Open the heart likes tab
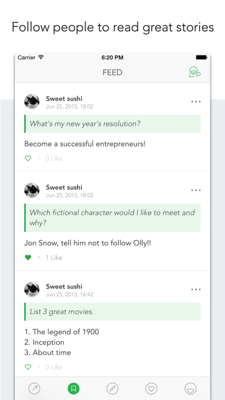 152,389
